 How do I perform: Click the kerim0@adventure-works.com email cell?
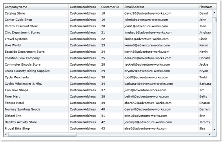(x=161, y=45)
